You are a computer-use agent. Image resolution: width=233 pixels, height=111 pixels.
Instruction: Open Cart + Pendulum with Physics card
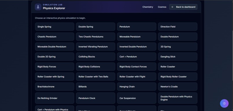tap(55, 108)
